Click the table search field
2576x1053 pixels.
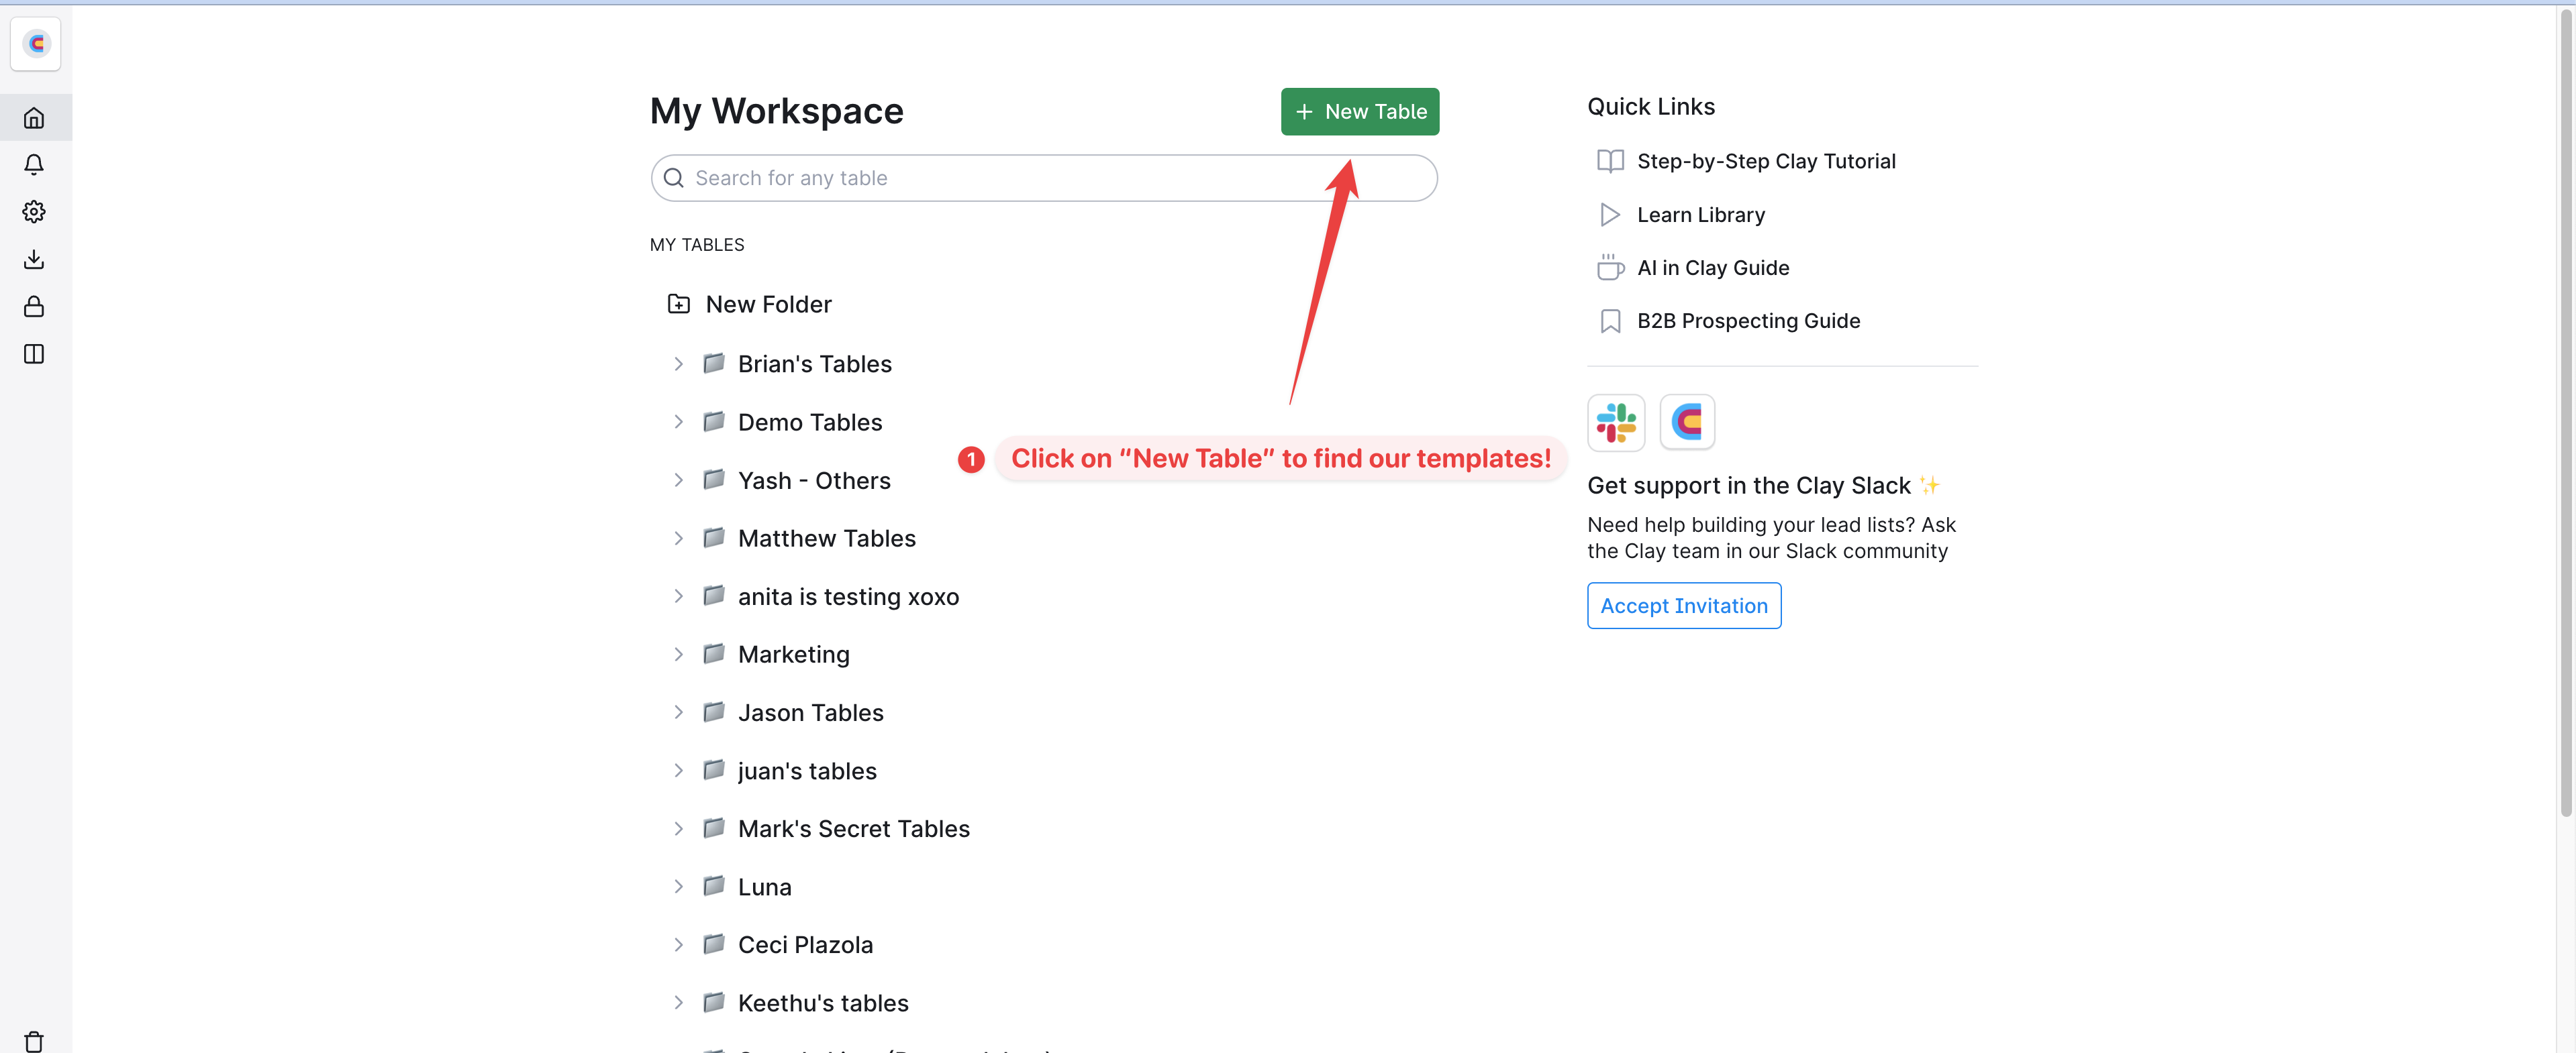click(x=1044, y=179)
